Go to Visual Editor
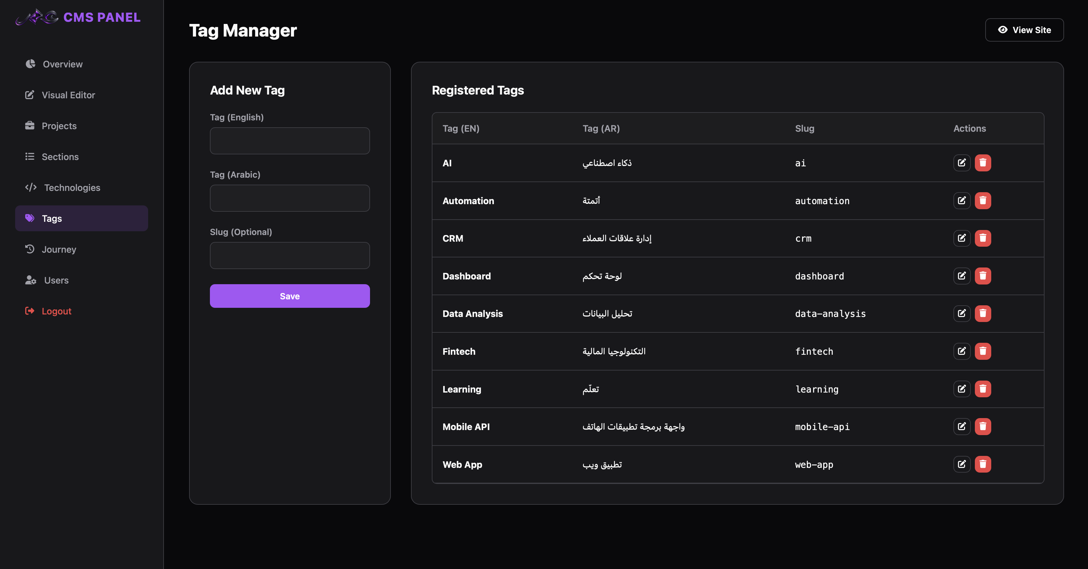1088x569 pixels. 82,95
